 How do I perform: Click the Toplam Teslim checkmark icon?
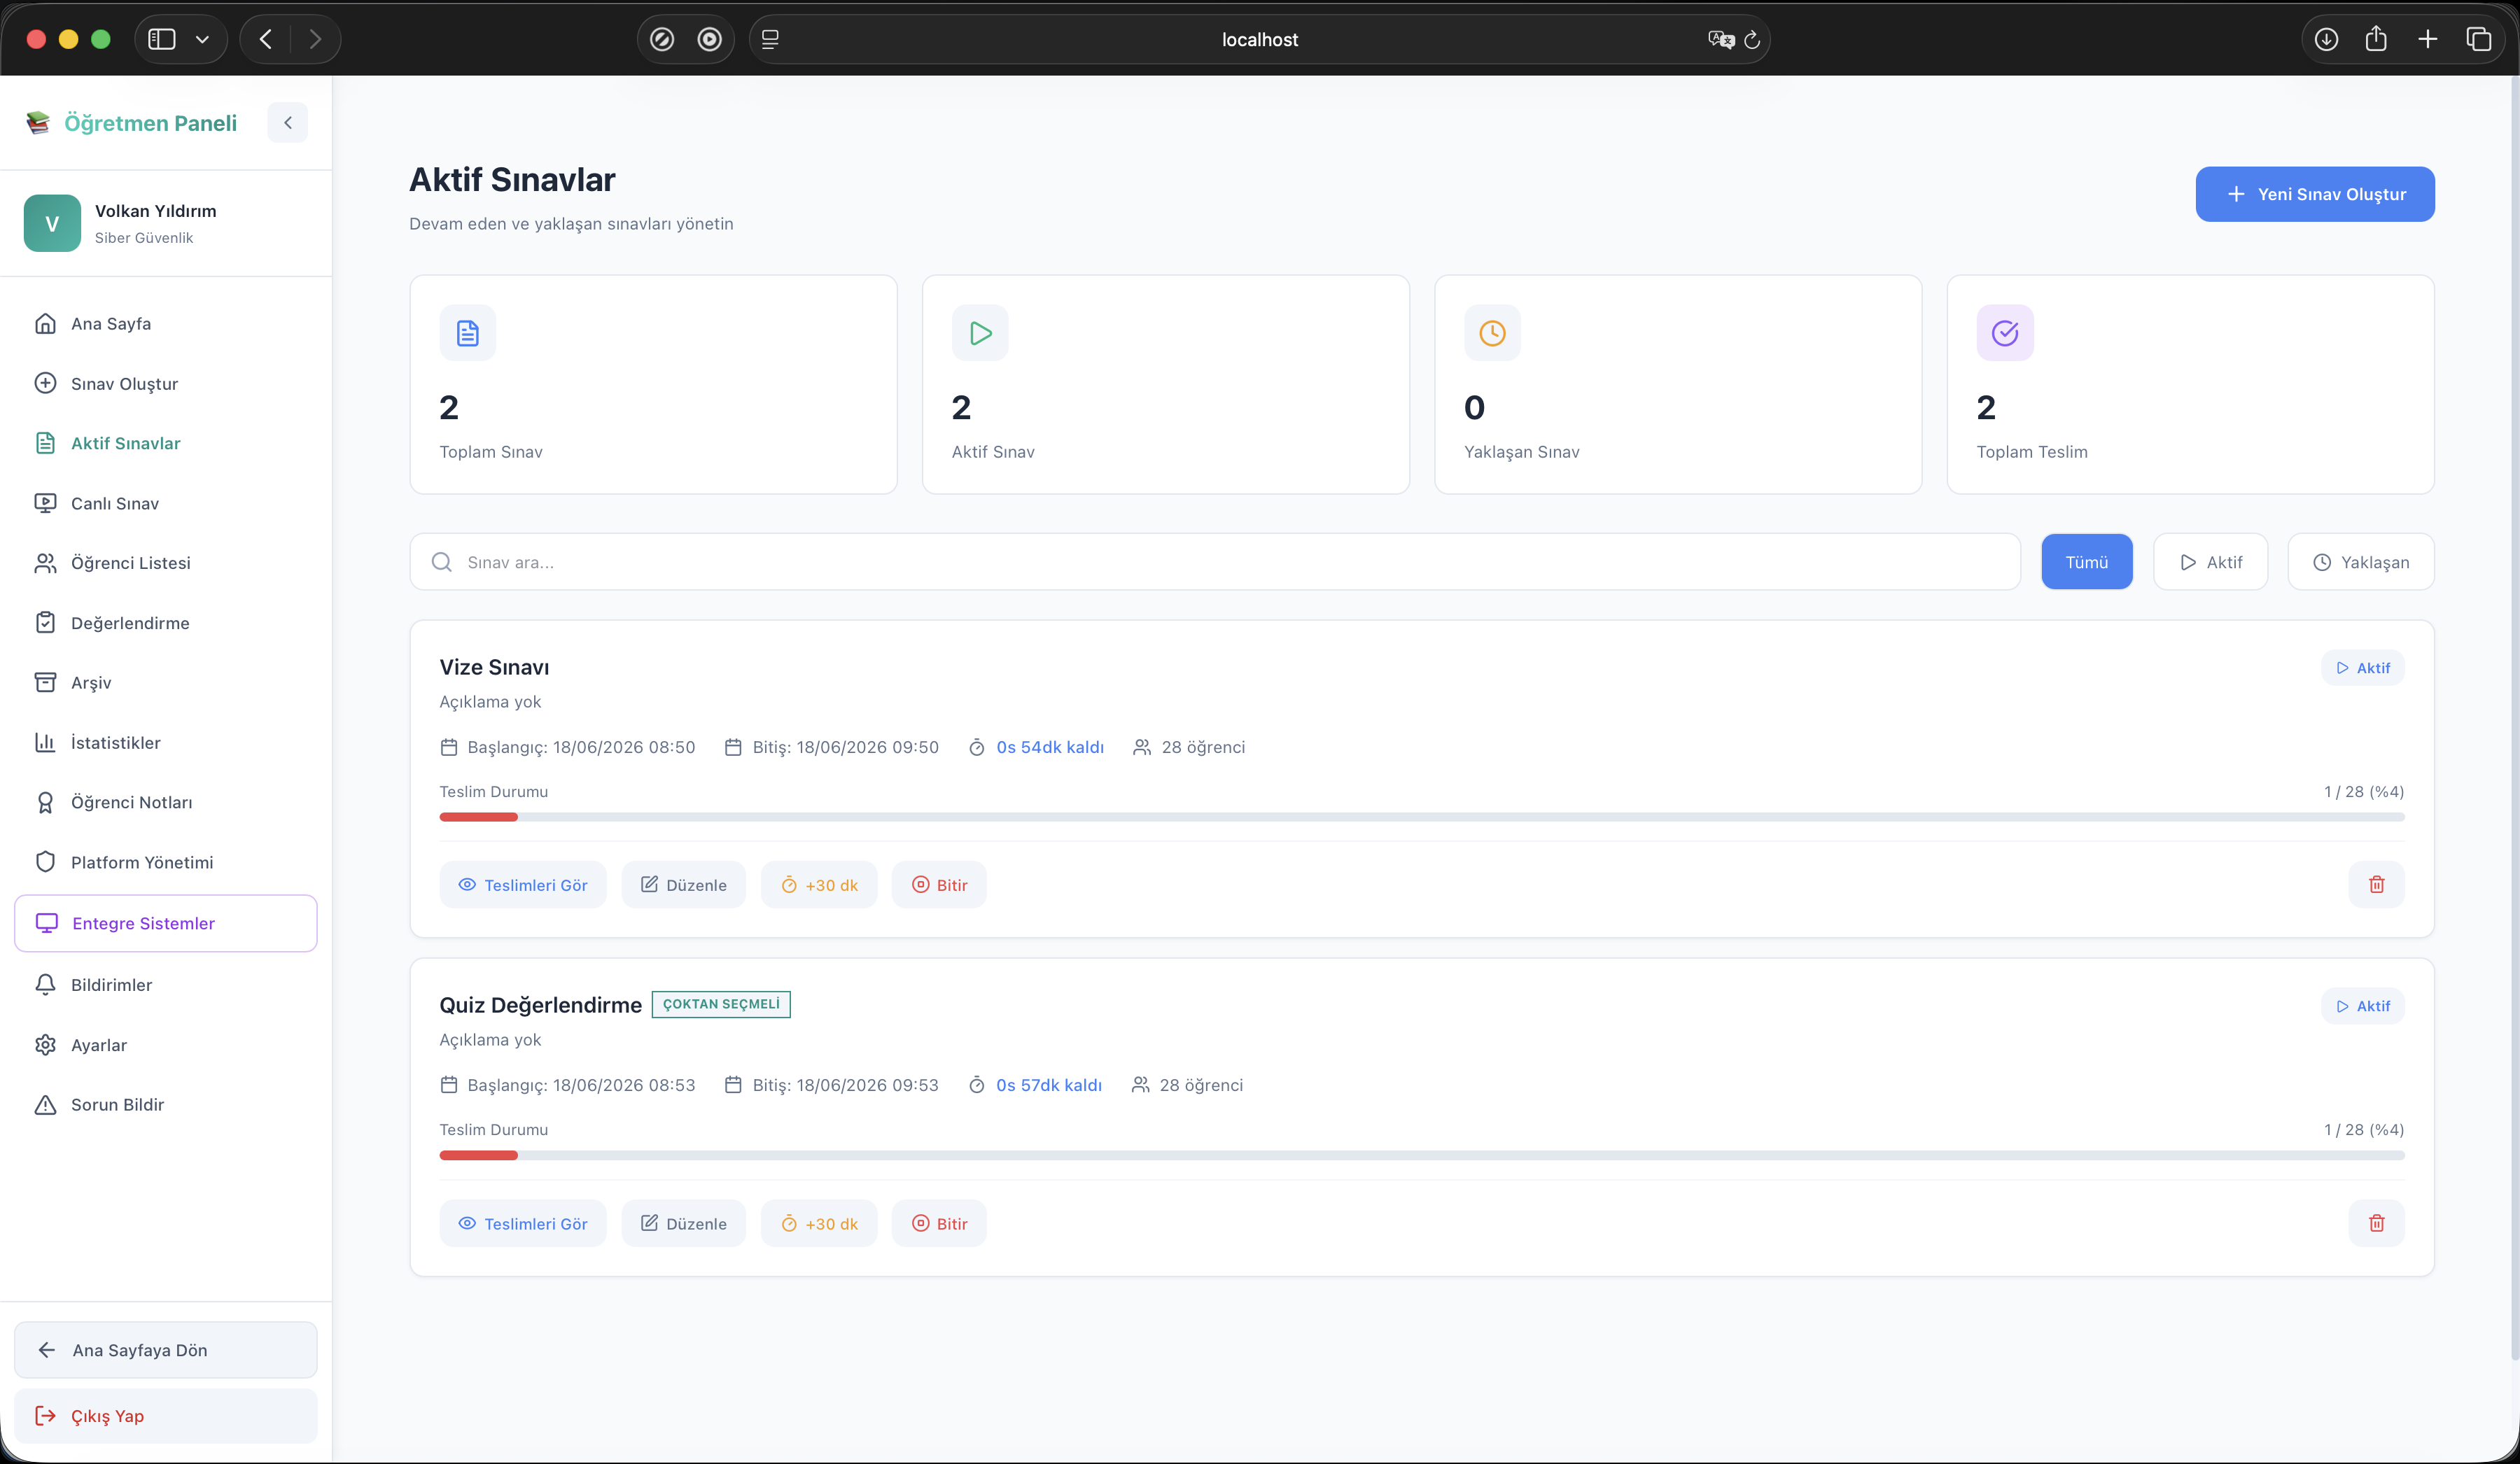pos(2005,333)
